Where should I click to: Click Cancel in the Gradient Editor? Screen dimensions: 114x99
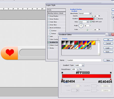(x=108, y=43)
